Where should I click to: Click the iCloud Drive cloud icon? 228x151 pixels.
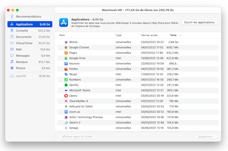click(x=12, y=43)
